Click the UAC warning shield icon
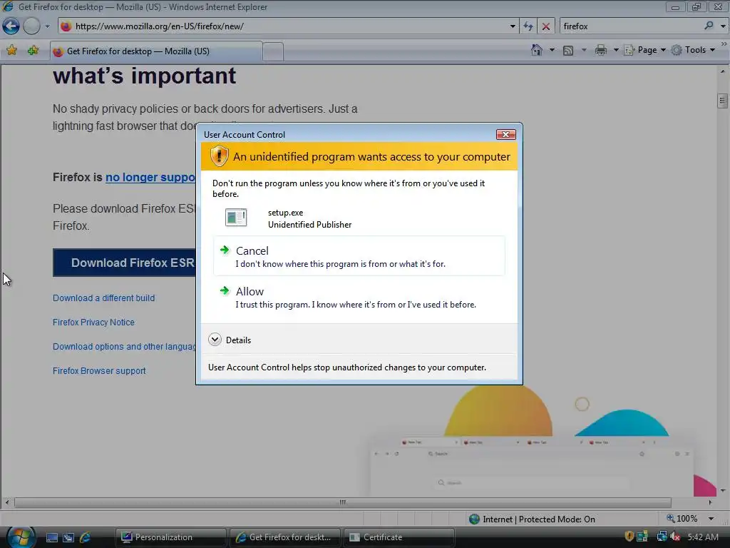The width and height of the screenshot is (730, 548). click(x=219, y=156)
